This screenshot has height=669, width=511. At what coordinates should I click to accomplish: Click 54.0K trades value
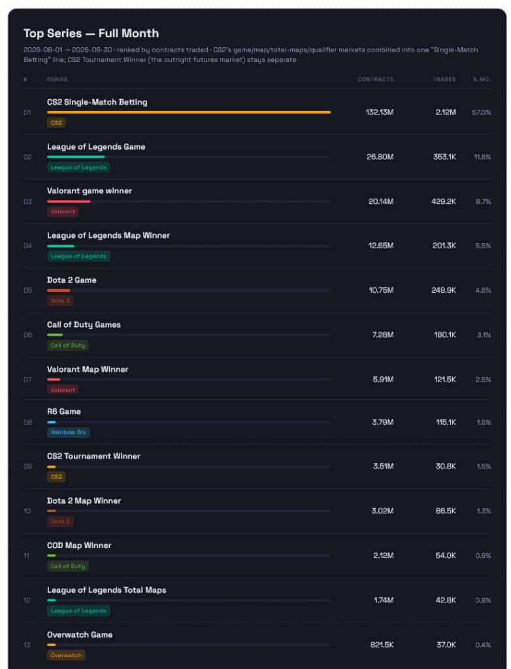pos(446,555)
